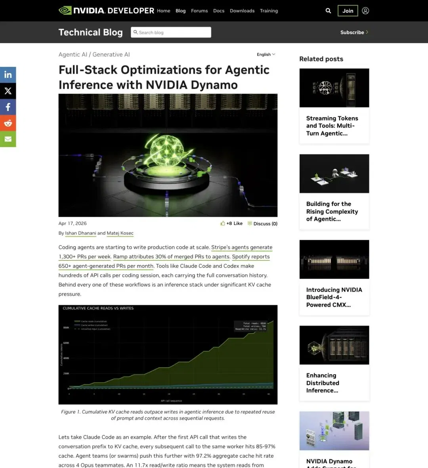Screen dimensions: 428x468
Task: Open Streaming Tokens and Tools post thumbnail
Action: tap(334, 88)
